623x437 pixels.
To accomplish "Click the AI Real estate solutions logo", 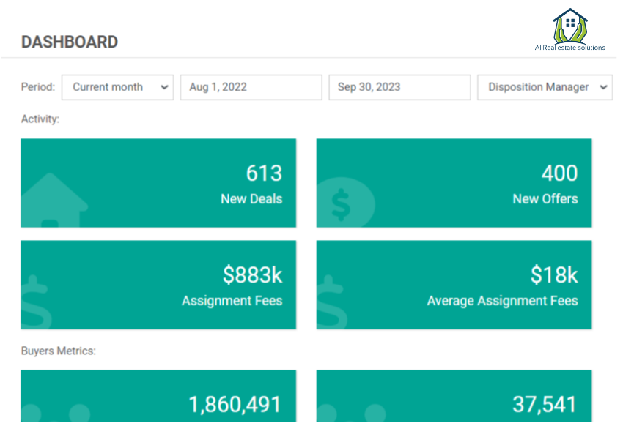I will (x=570, y=29).
